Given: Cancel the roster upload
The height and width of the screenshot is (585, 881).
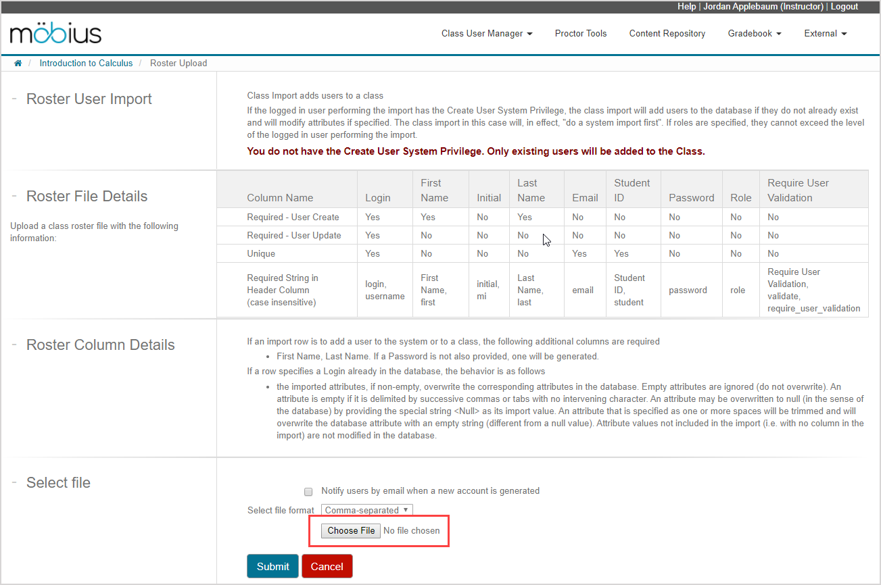Looking at the screenshot, I should click(327, 567).
